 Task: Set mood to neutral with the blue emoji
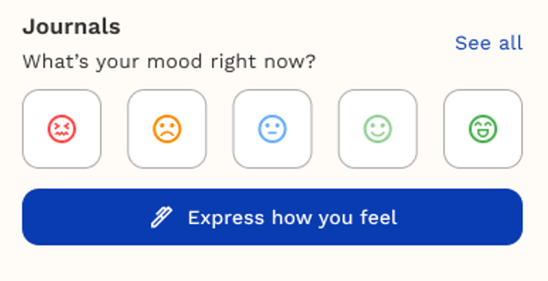(x=272, y=129)
